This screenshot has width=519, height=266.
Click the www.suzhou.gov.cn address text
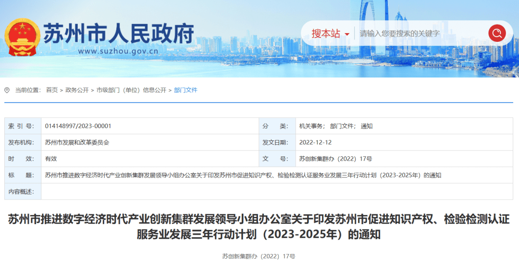[118, 51]
